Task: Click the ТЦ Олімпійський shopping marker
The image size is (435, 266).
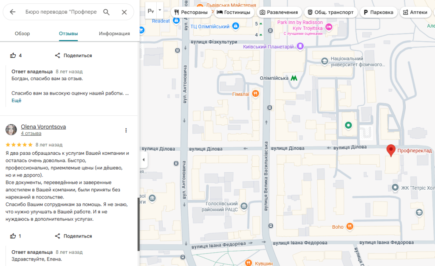Action: pyautogui.click(x=235, y=26)
